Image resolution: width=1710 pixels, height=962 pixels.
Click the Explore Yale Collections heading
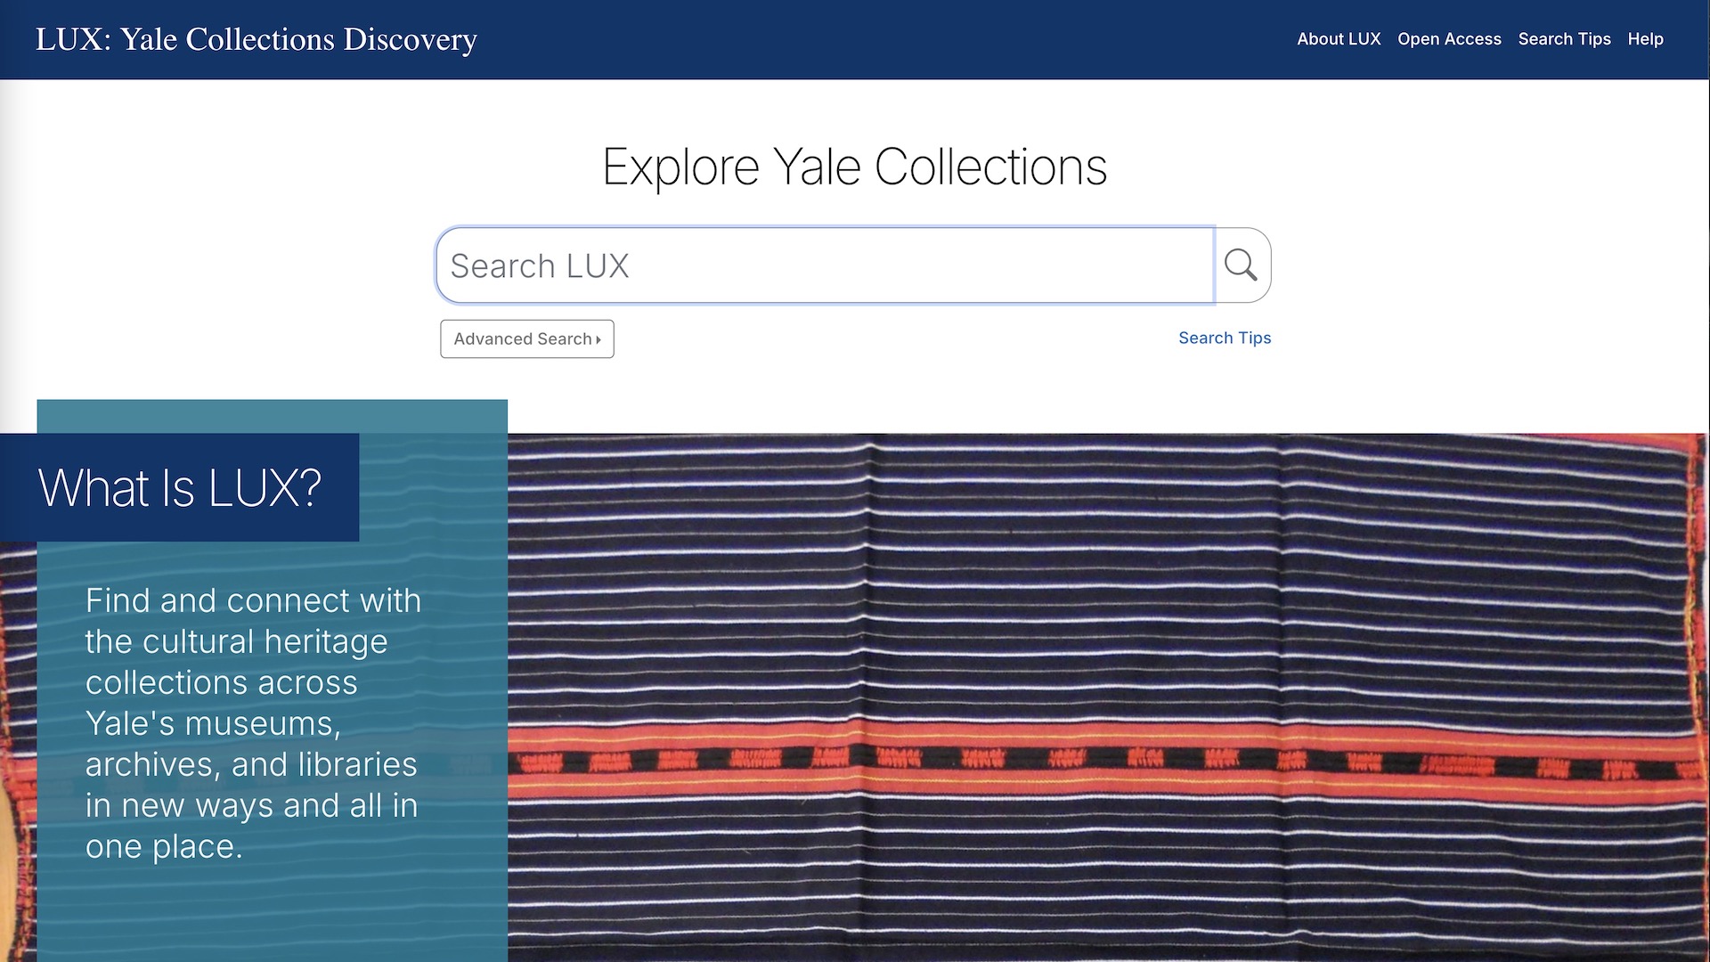[854, 167]
